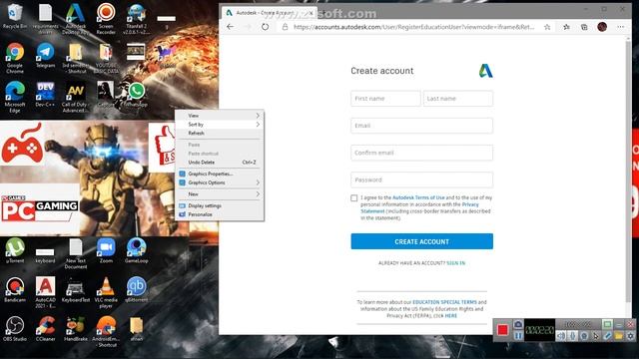Open uTorrent desktop shortcut

[15, 250]
